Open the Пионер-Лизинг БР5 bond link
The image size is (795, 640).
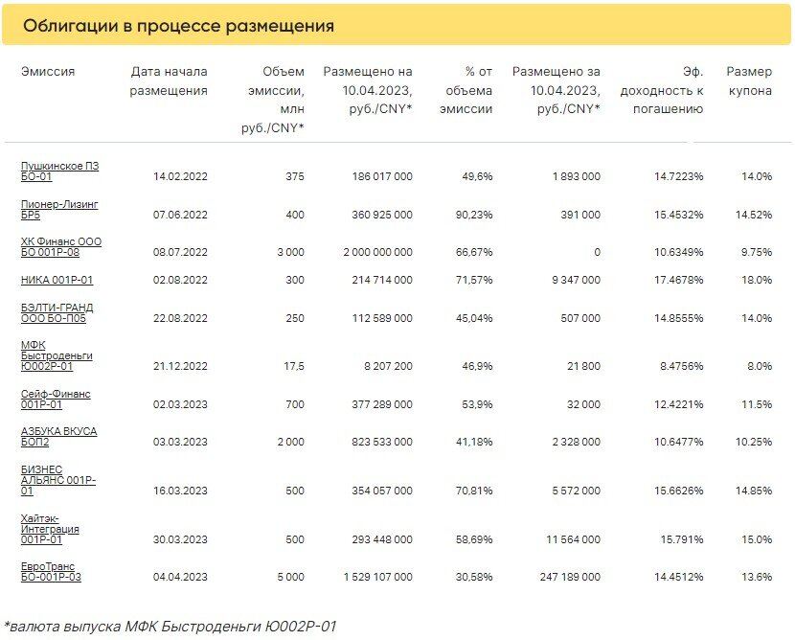point(59,210)
